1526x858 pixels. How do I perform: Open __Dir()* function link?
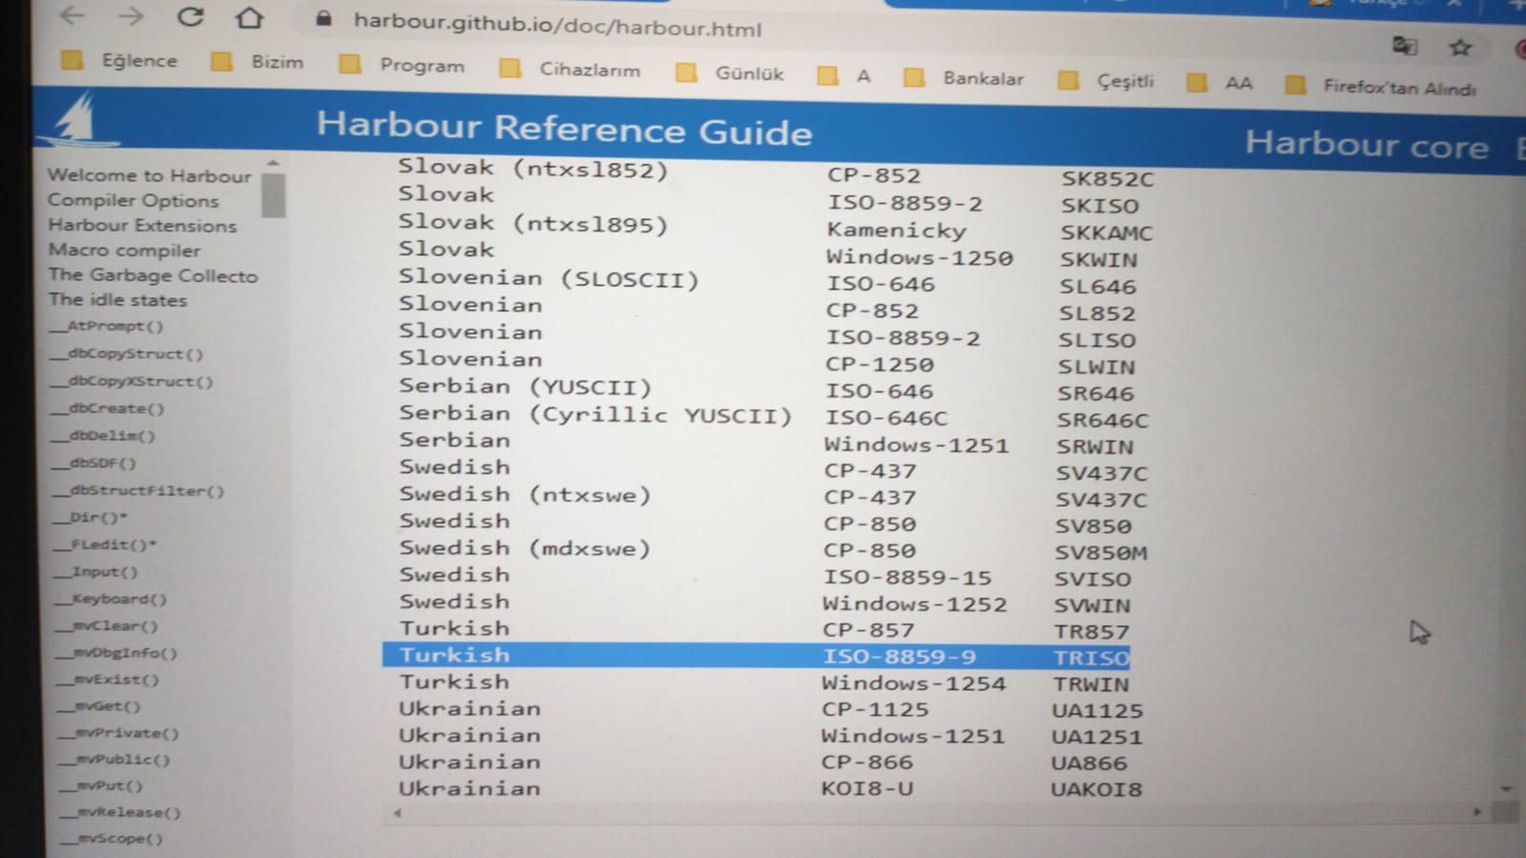[x=92, y=518]
